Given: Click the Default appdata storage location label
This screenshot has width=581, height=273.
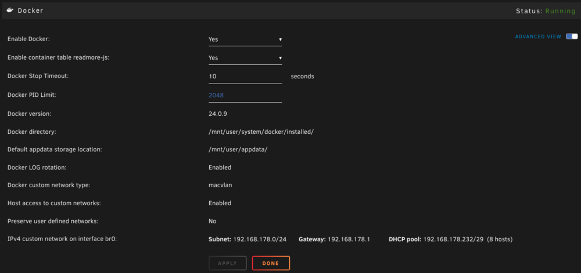Looking at the screenshot, I should pyautogui.click(x=55, y=150).
